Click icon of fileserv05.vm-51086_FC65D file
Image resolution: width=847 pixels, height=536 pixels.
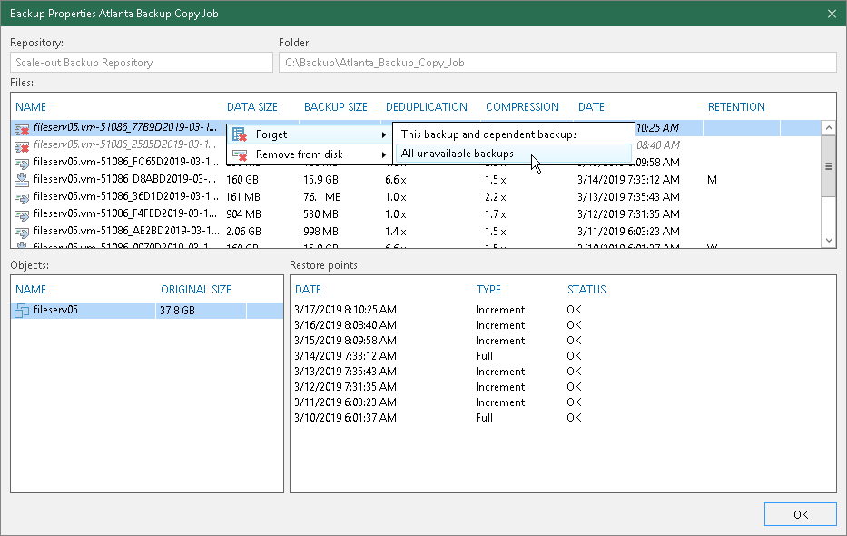[x=23, y=163]
